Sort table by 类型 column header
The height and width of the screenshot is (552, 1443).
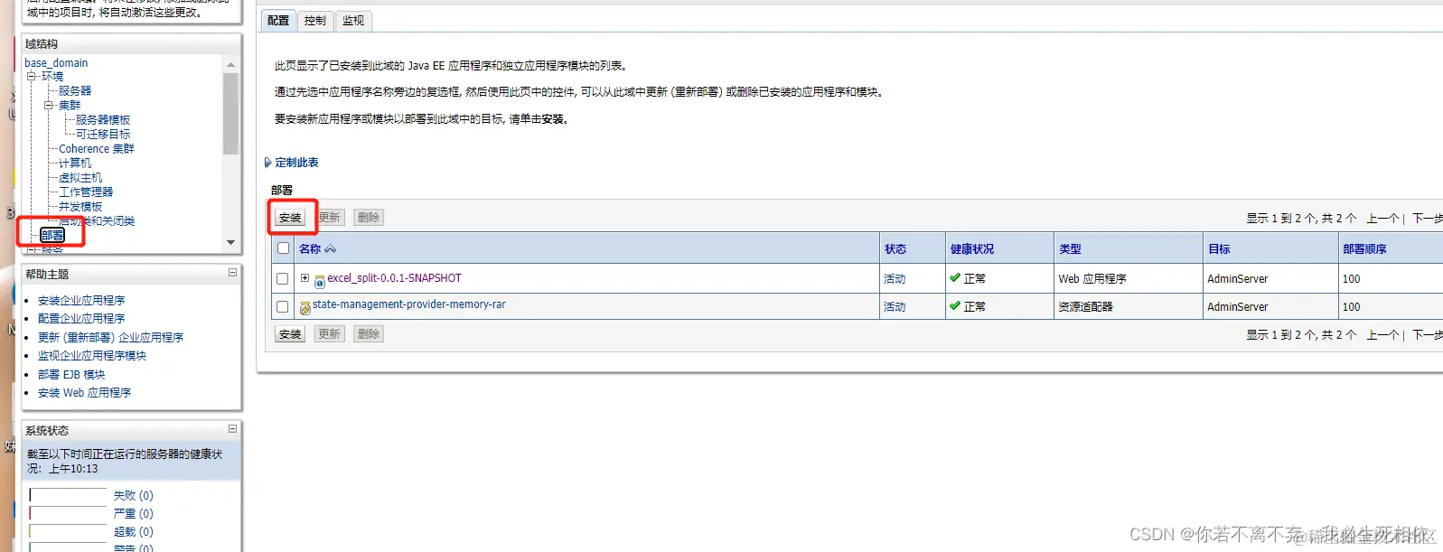[1070, 249]
